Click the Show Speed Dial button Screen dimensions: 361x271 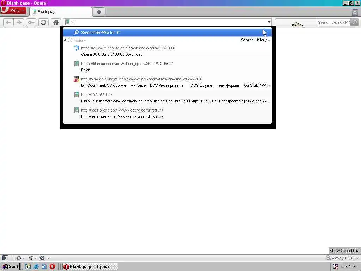[x=344, y=251]
